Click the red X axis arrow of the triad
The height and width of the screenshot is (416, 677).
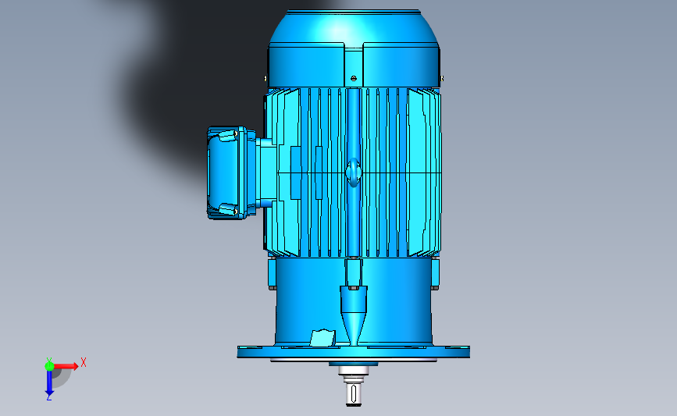tap(66, 366)
